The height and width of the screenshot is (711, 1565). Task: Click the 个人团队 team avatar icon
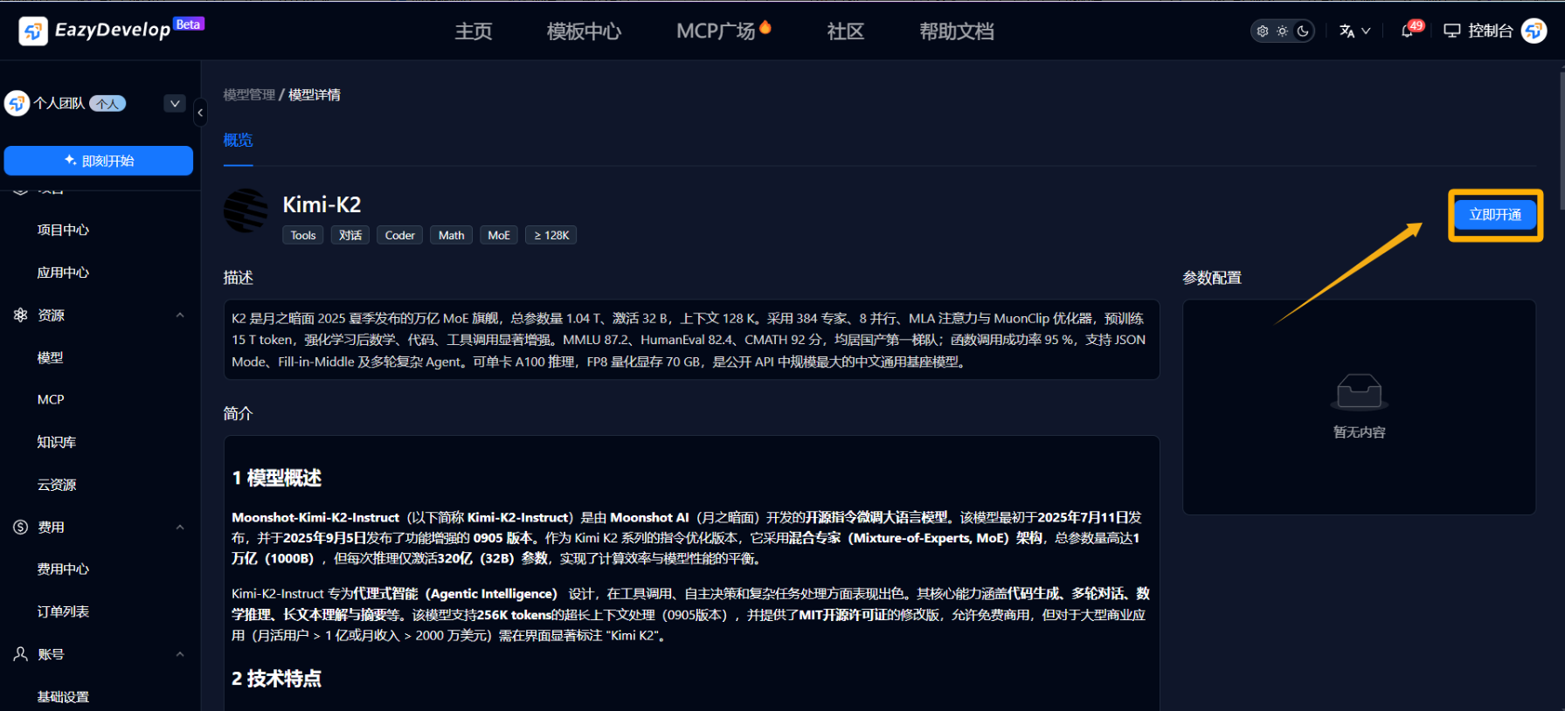[x=17, y=103]
